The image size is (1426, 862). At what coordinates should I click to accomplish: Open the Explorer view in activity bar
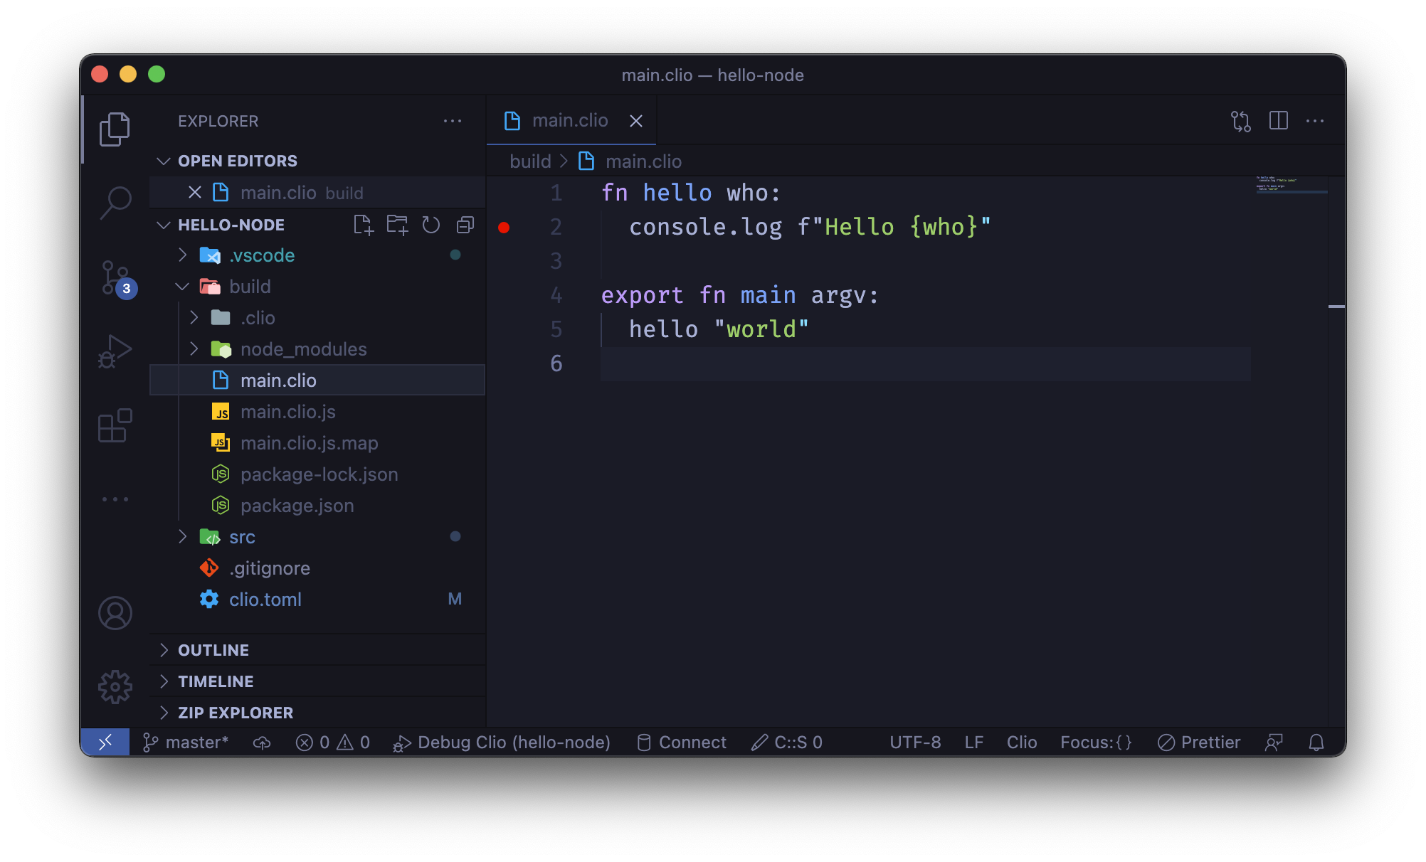pos(115,129)
